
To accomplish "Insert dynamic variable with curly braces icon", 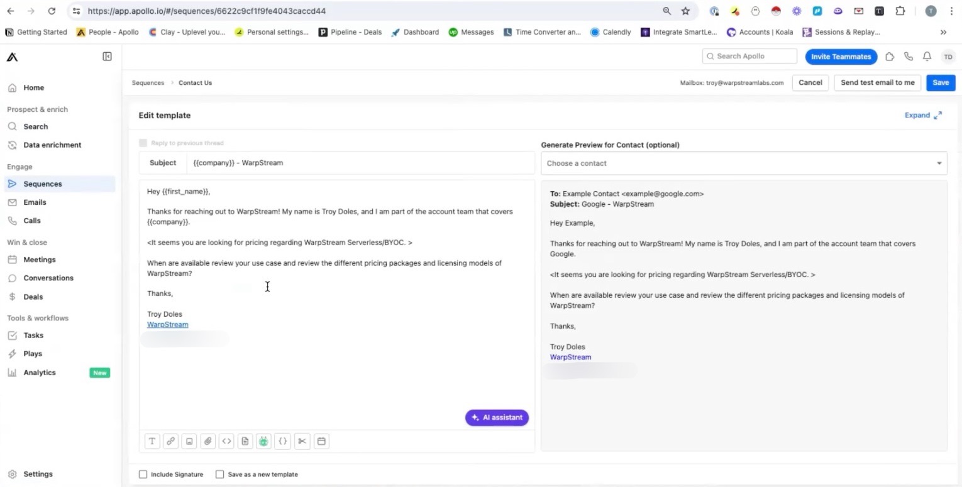I will [x=283, y=441].
